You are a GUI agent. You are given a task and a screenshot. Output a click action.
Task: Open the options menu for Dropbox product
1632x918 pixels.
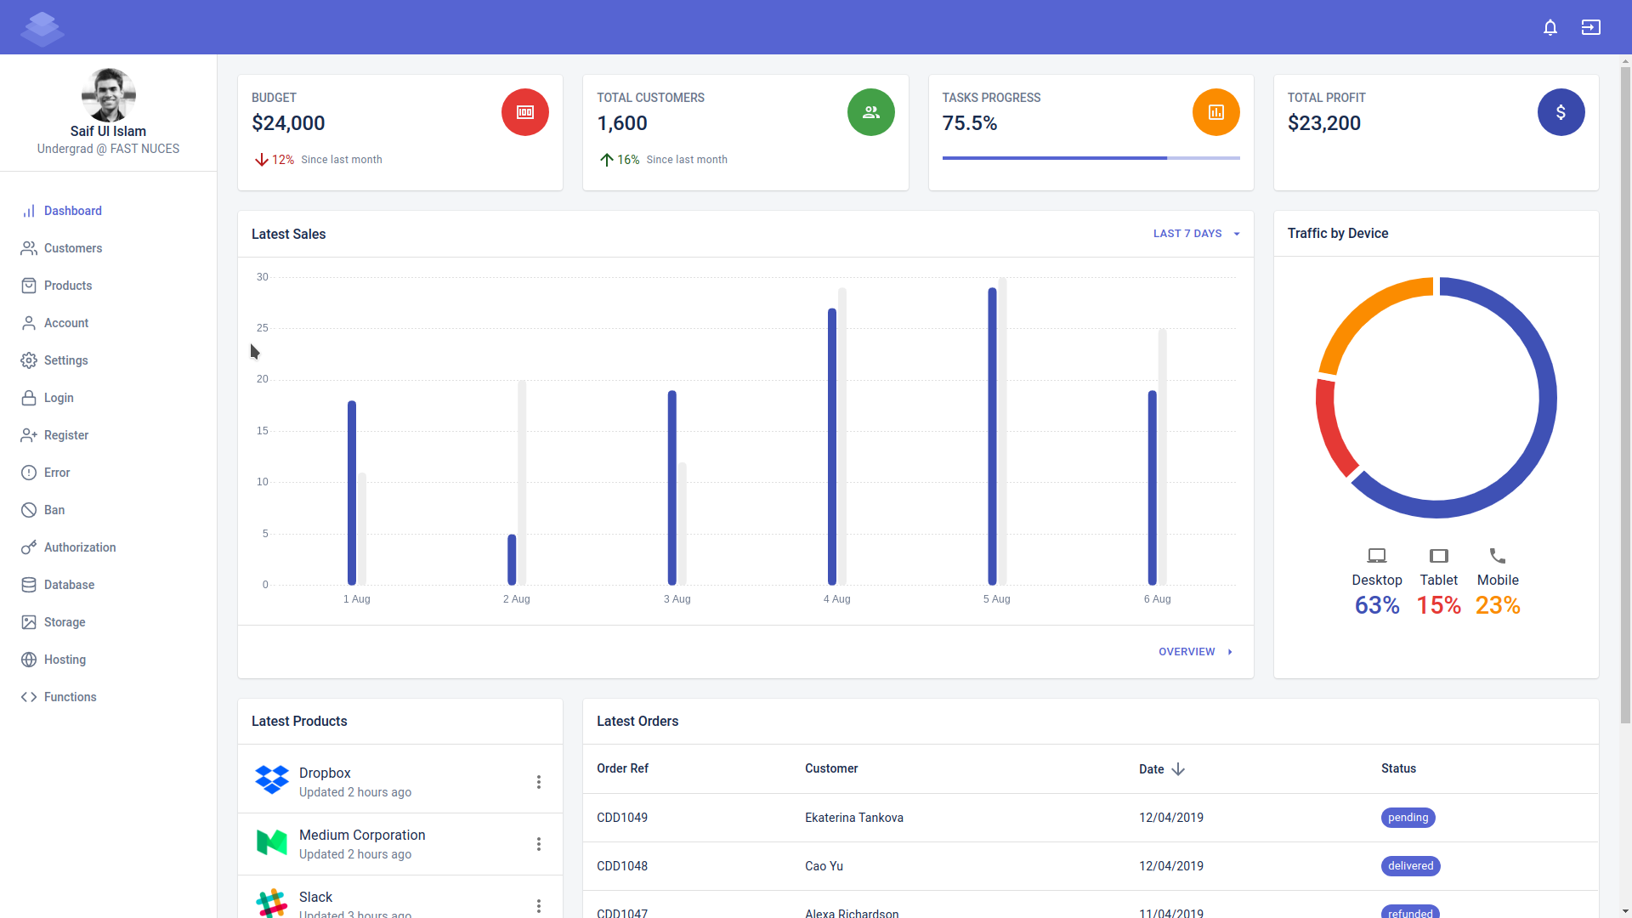click(538, 781)
